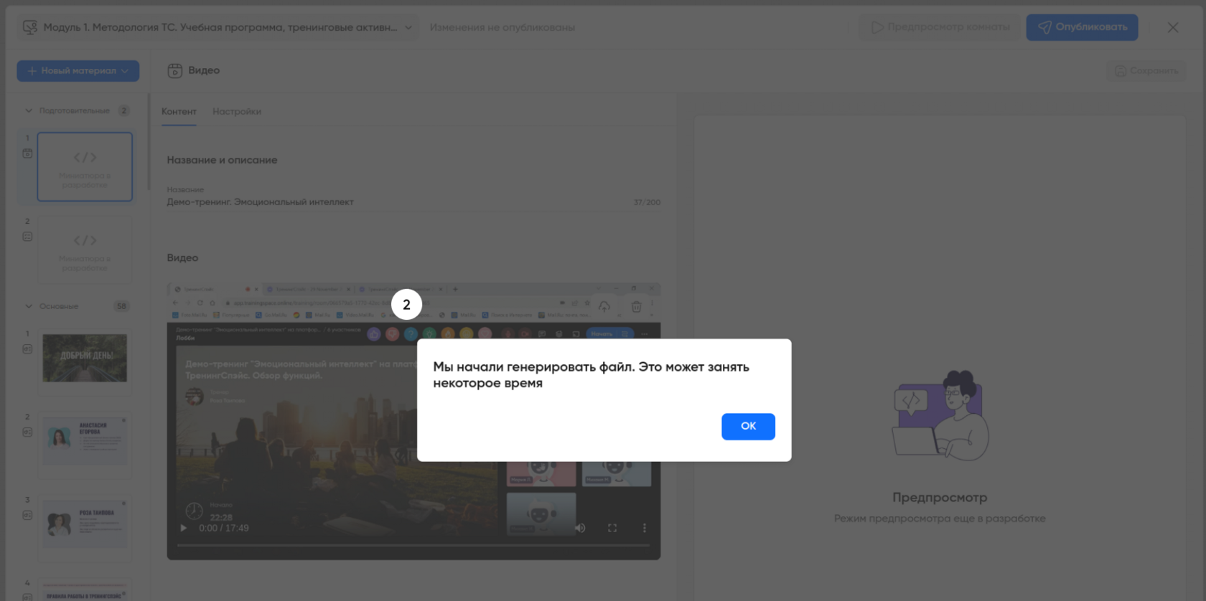Play the video with the play button
The image size is (1206, 601).
pyautogui.click(x=183, y=528)
